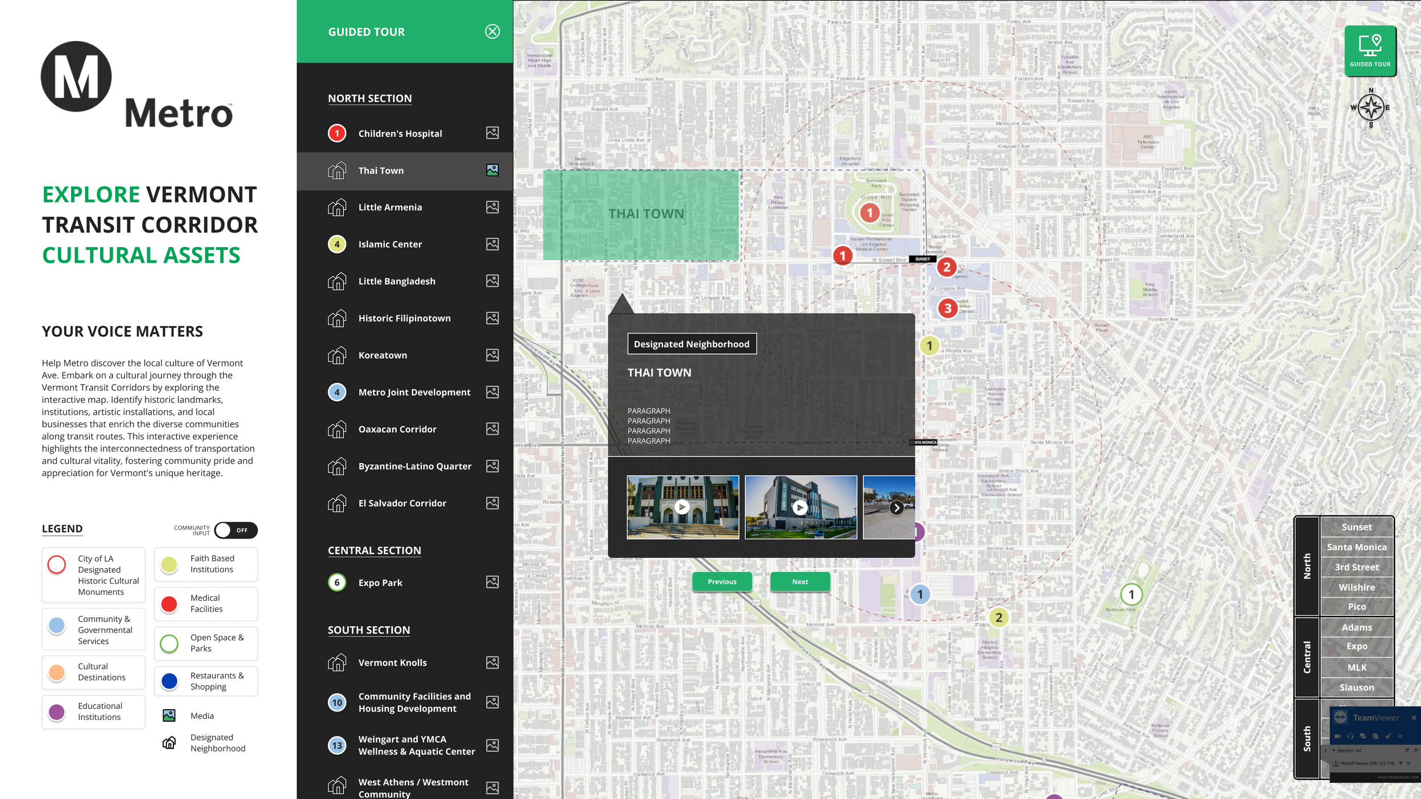Open Islamic Center media image icon
This screenshot has width=1421, height=799.
click(x=492, y=244)
